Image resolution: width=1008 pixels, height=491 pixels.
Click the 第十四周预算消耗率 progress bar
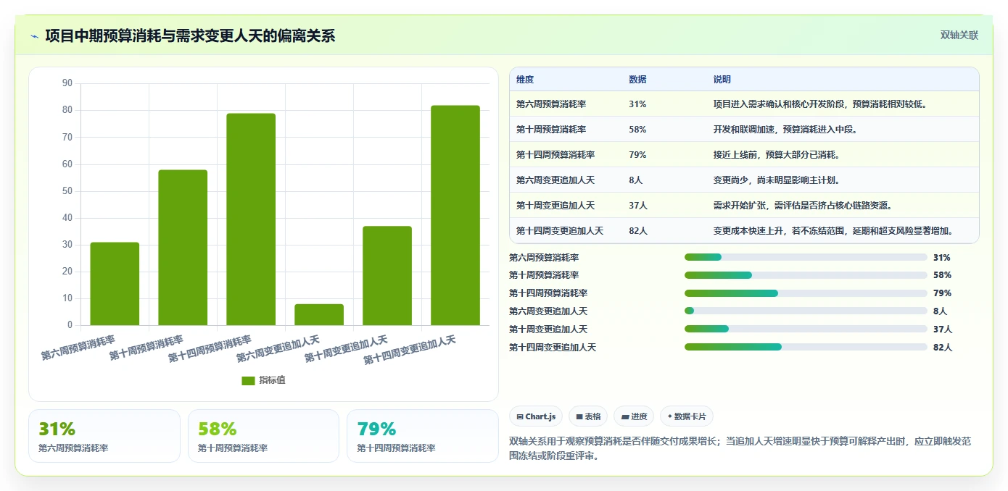coord(806,293)
